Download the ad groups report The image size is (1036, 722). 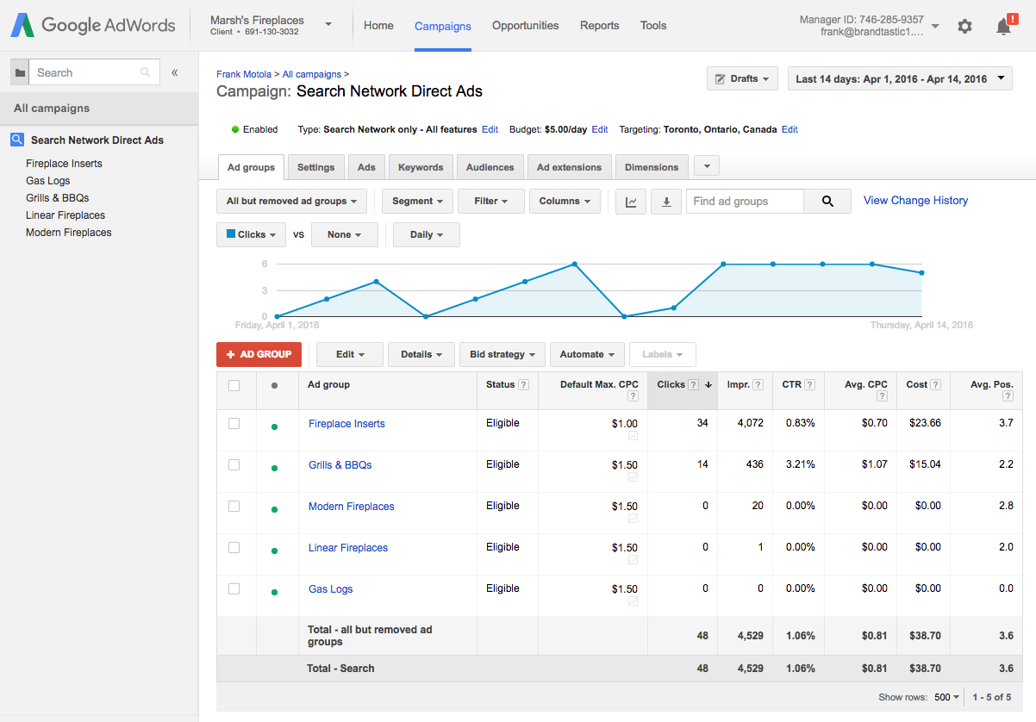pyautogui.click(x=666, y=202)
